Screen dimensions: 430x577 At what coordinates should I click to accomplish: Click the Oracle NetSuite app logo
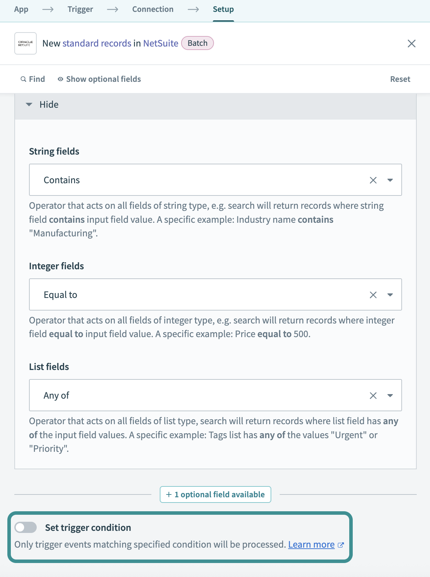[x=25, y=43]
